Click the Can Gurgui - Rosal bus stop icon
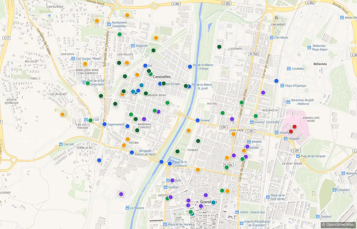The height and width of the screenshot is (229, 357). click(x=73, y=59)
